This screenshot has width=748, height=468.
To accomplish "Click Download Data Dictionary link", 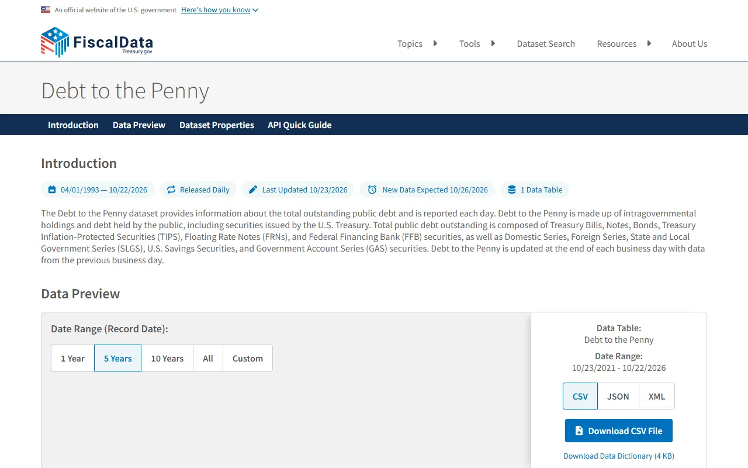I will pos(619,456).
